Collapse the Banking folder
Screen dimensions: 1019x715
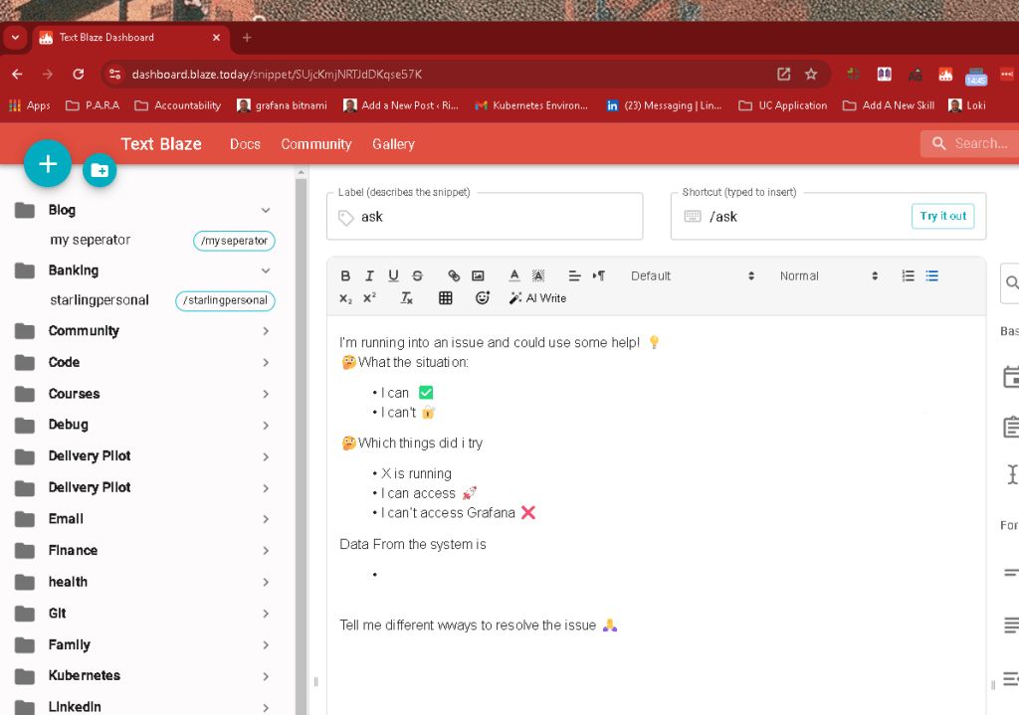[x=265, y=270]
